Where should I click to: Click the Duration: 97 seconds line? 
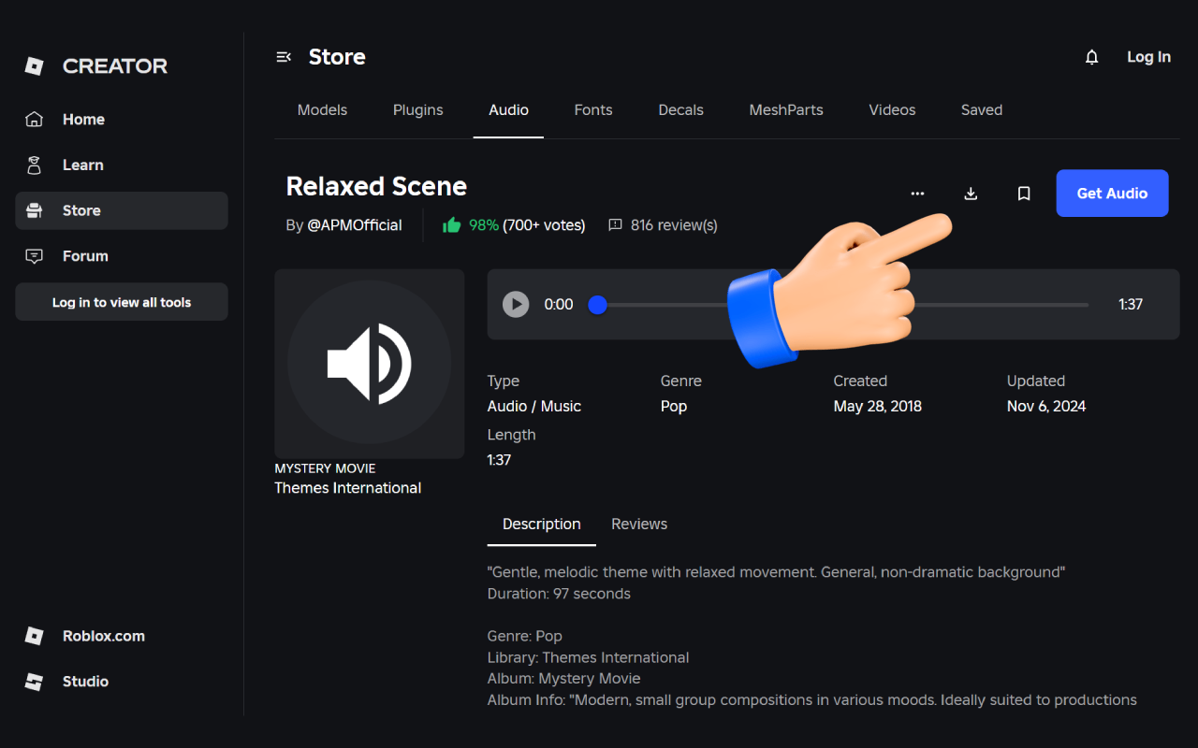(x=559, y=594)
